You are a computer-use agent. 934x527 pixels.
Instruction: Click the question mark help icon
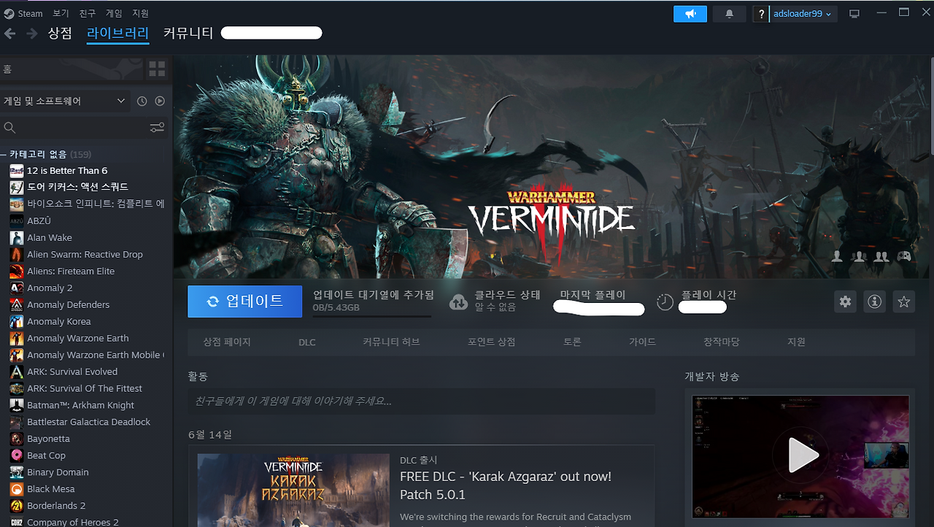761,14
